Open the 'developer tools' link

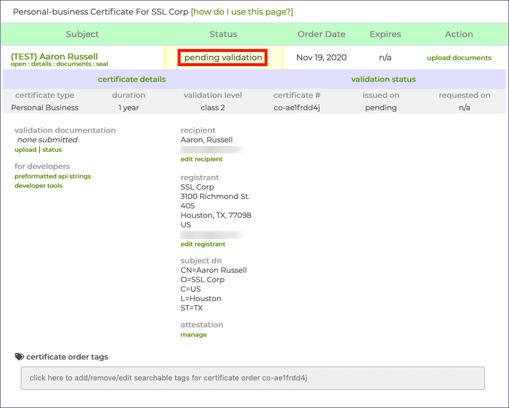(38, 185)
